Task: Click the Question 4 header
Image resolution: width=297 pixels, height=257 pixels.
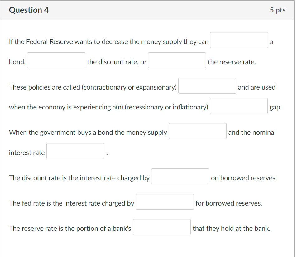Action: pos(29,10)
